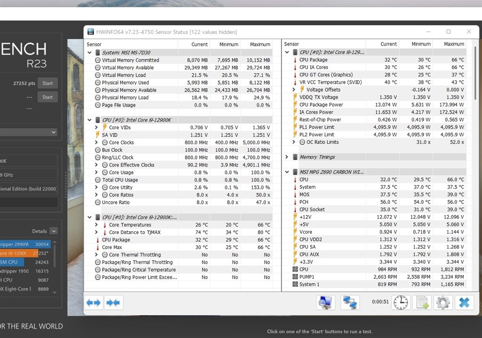Viewport: 482px width, 338px height.
Task: Collapse the MSI MPG Z690 CARBON WI... group
Action: (287, 172)
